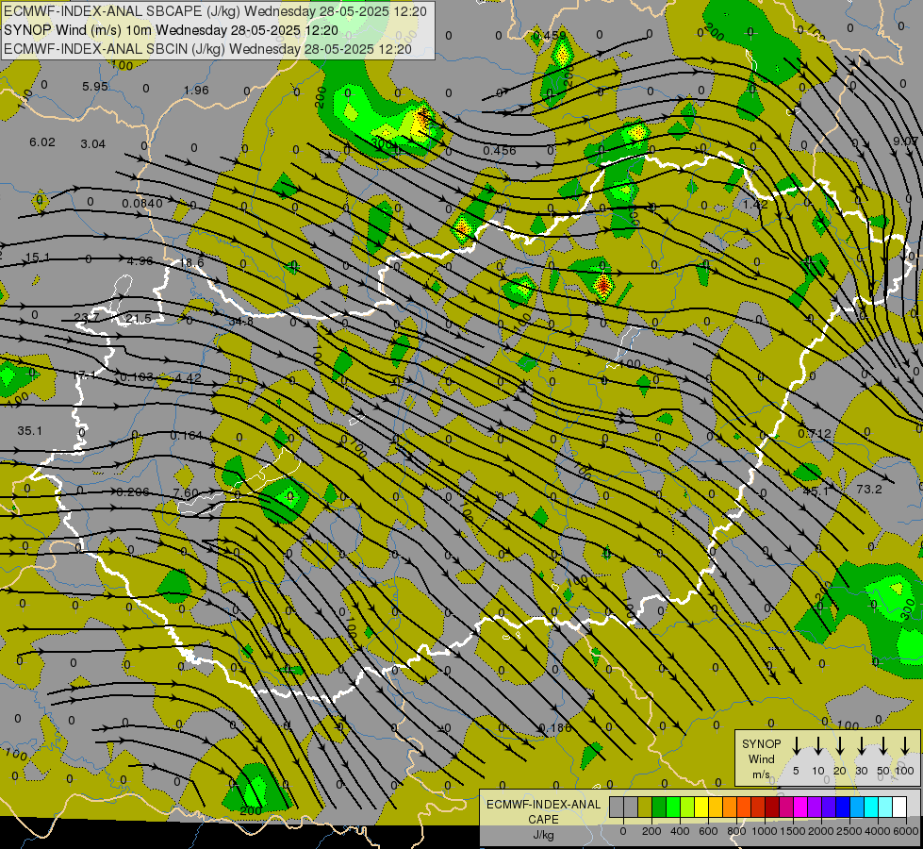This screenshot has width=923, height=849.
Task: Click the 'SYNOP Wind m/s' legend title
Action: click(761, 758)
